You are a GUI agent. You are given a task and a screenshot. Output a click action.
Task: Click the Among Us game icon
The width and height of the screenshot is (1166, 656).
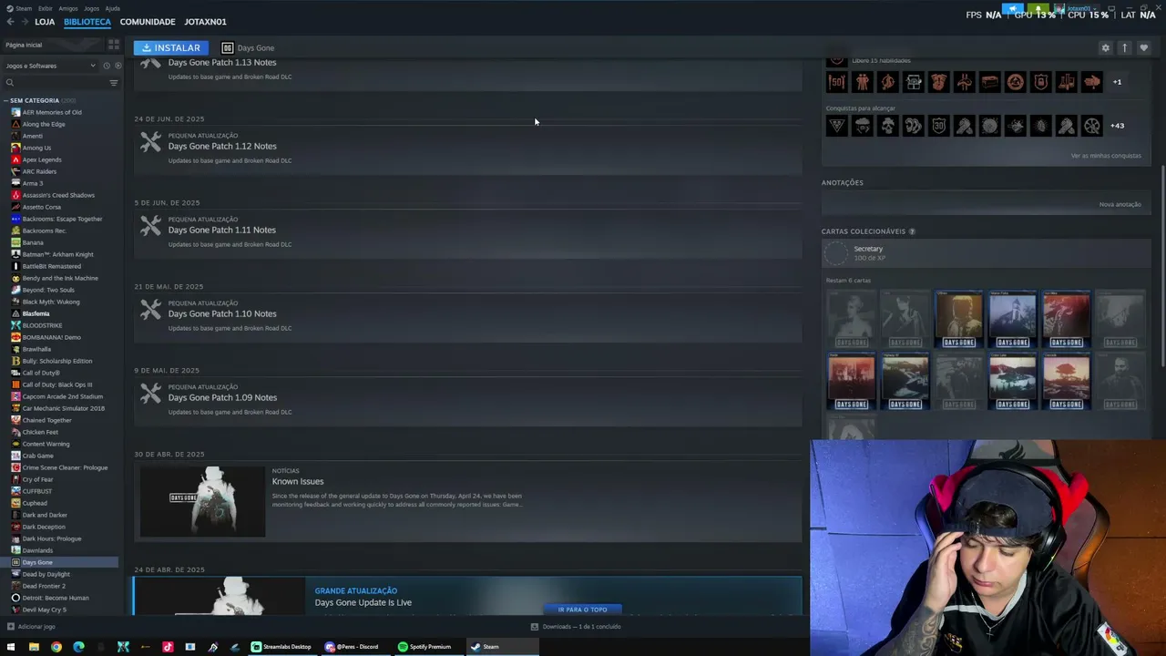click(15, 148)
